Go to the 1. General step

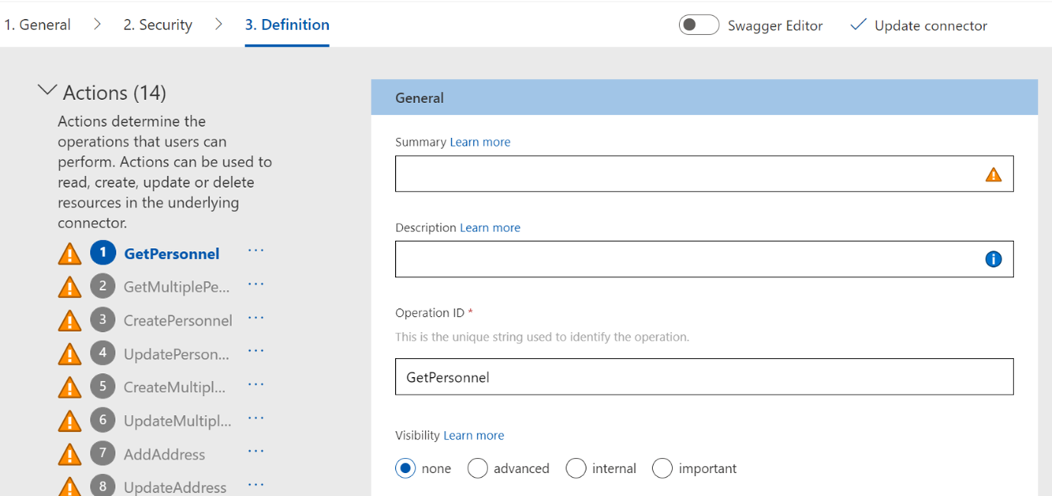37,24
